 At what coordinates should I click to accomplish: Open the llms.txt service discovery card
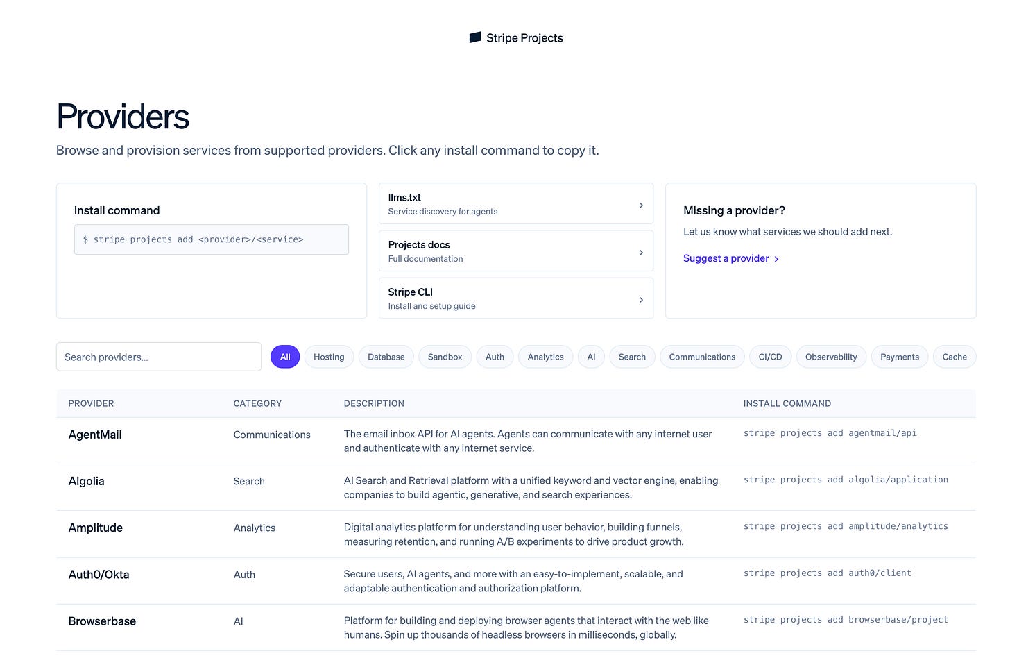[x=516, y=203]
